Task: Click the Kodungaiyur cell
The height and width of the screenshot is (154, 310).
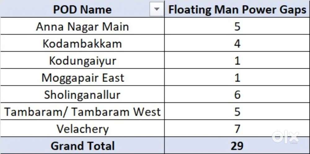Action: (82, 61)
